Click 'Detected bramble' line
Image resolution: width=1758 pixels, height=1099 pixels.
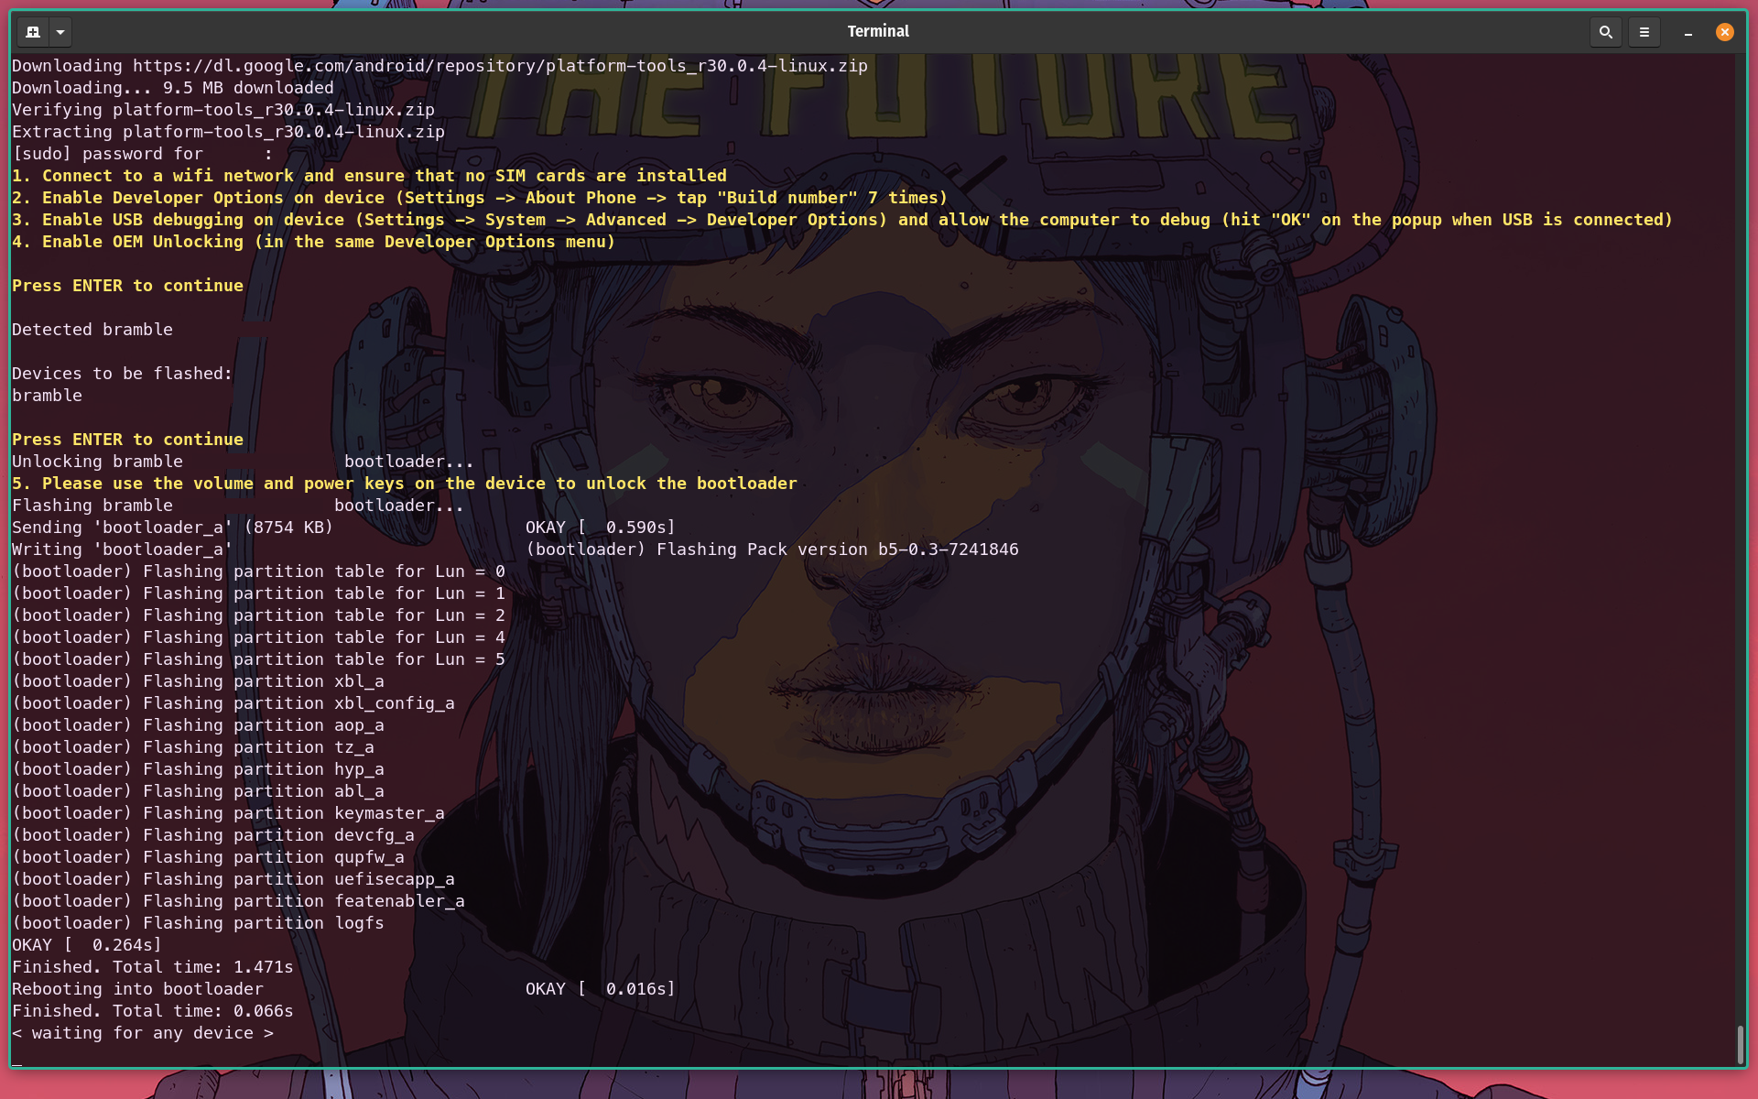92,330
